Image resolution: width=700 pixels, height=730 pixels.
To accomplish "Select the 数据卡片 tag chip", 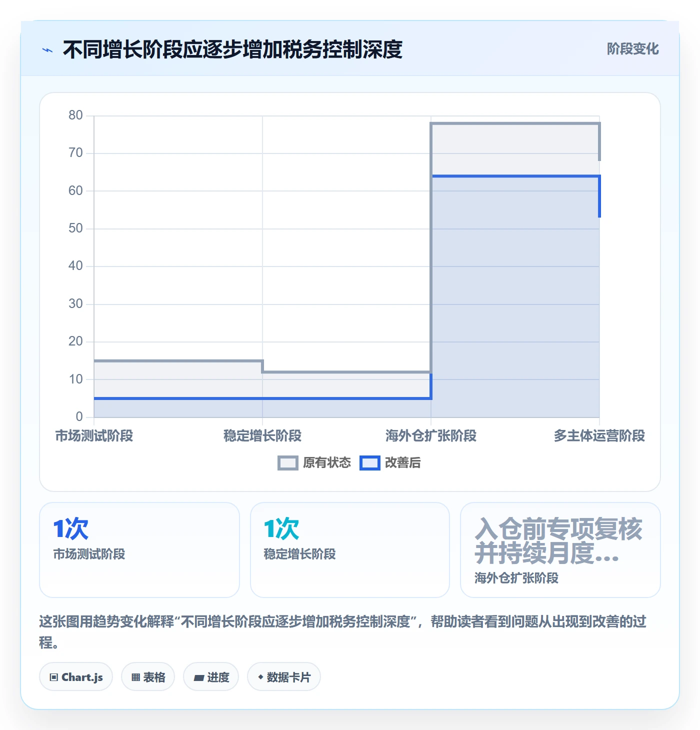I will [284, 677].
